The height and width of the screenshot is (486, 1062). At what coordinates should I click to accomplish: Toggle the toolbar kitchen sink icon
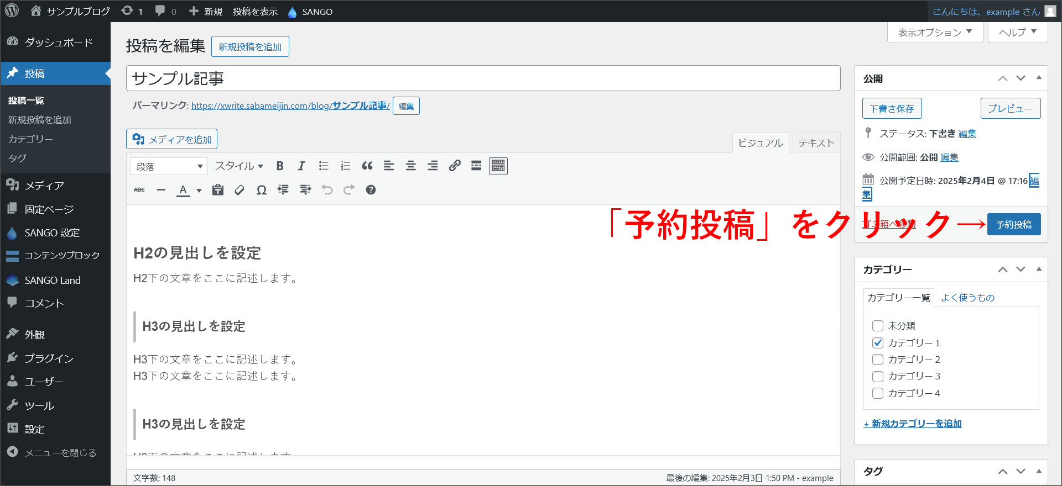[x=498, y=166]
